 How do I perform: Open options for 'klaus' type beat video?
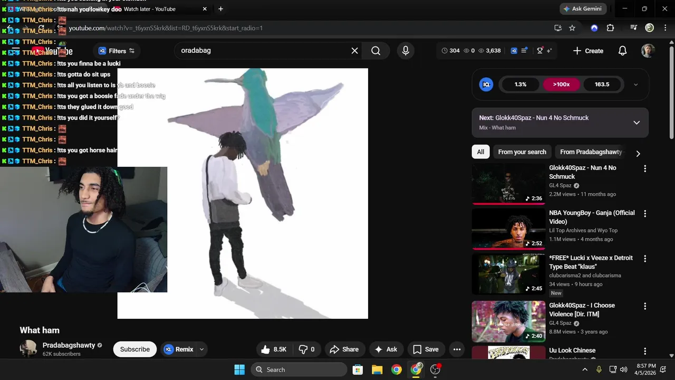644,259
